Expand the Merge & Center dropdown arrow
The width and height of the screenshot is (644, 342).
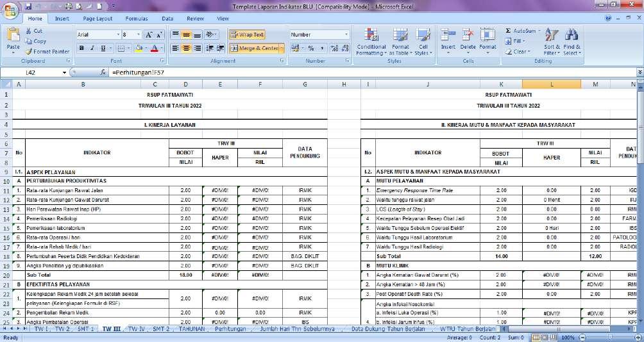point(282,49)
